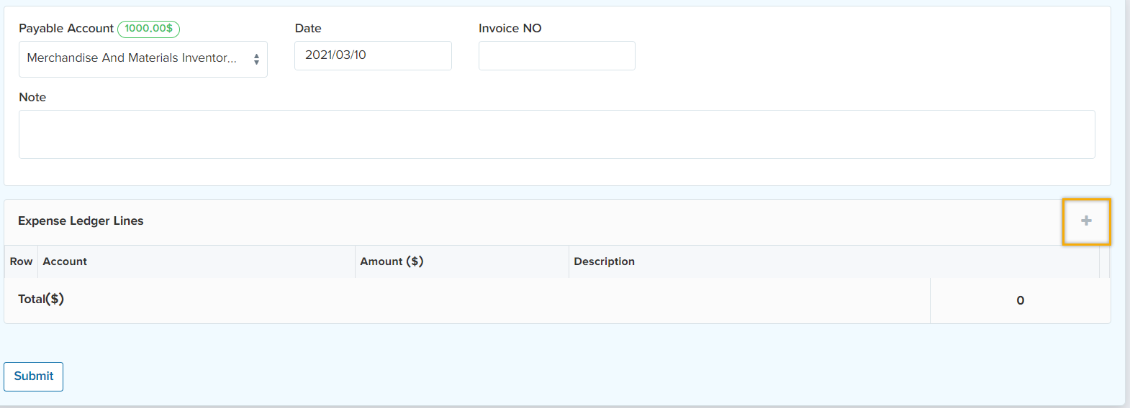
Task: Focus the Date field showing 2021/03/10
Action: (372, 55)
